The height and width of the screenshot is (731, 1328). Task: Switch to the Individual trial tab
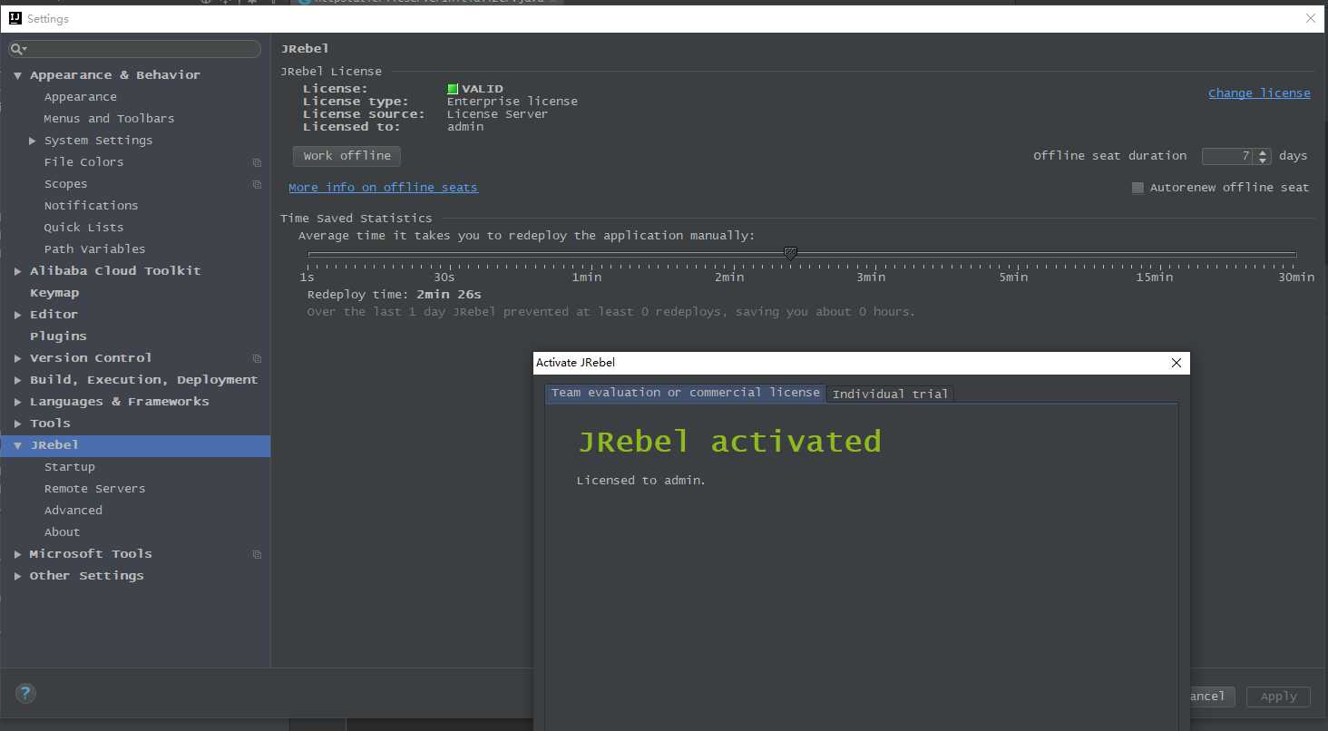[x=890, y=394]
